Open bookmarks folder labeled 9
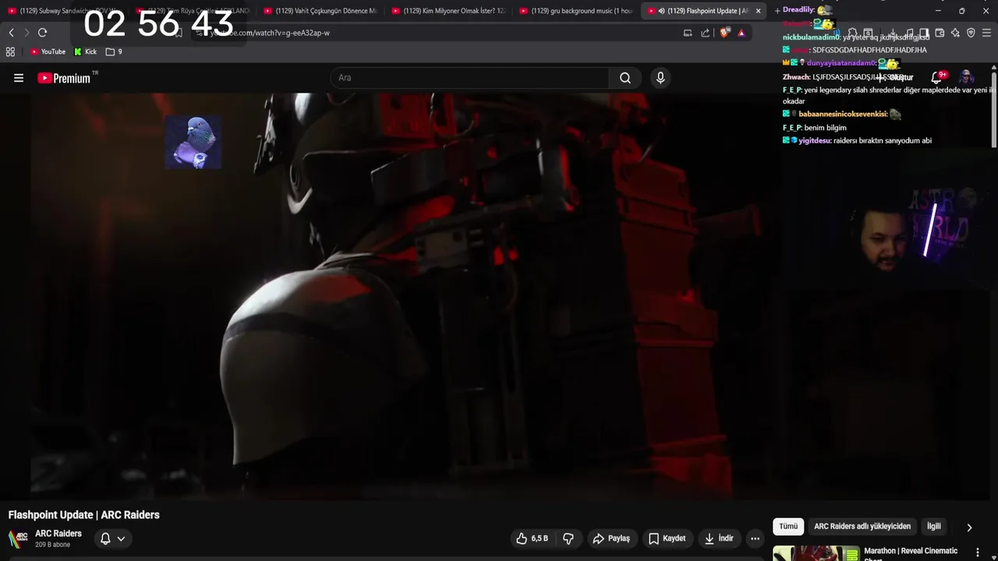Viewport: 998px width, 561px height. coord(114,52)
